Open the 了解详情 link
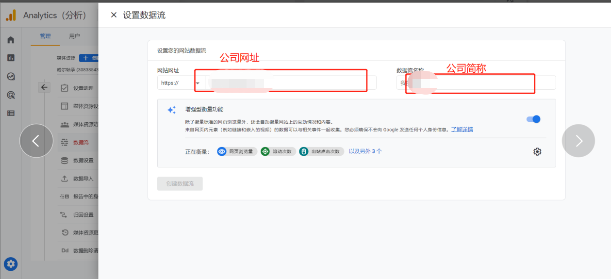Image resolution: width=611 pixels, height=279 pixels. pos(462,130)
